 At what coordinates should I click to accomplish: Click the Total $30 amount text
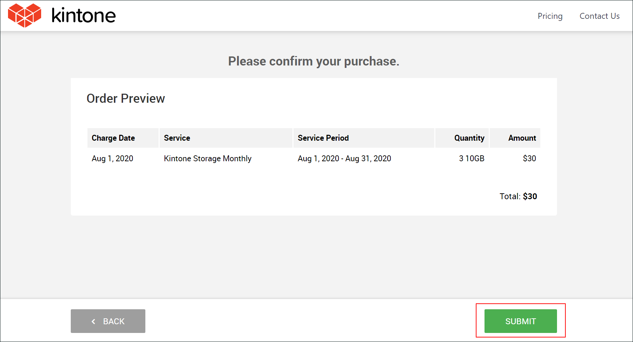tap(518, 196)
